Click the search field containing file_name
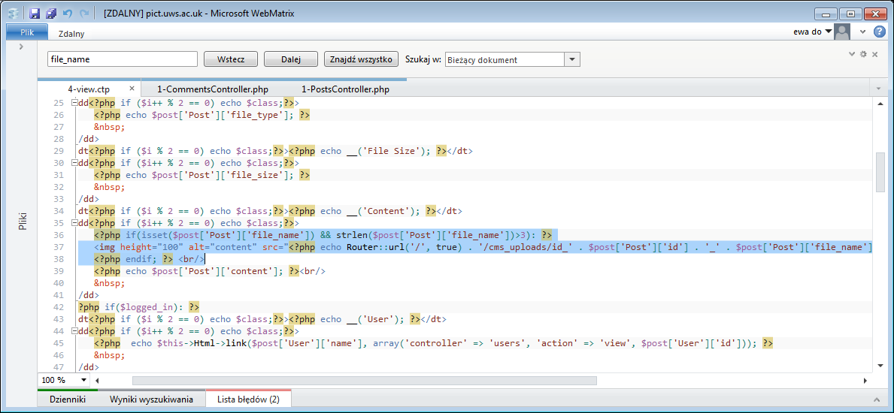Viewport: 894px width, 413px height. click(x=122, y=59)
